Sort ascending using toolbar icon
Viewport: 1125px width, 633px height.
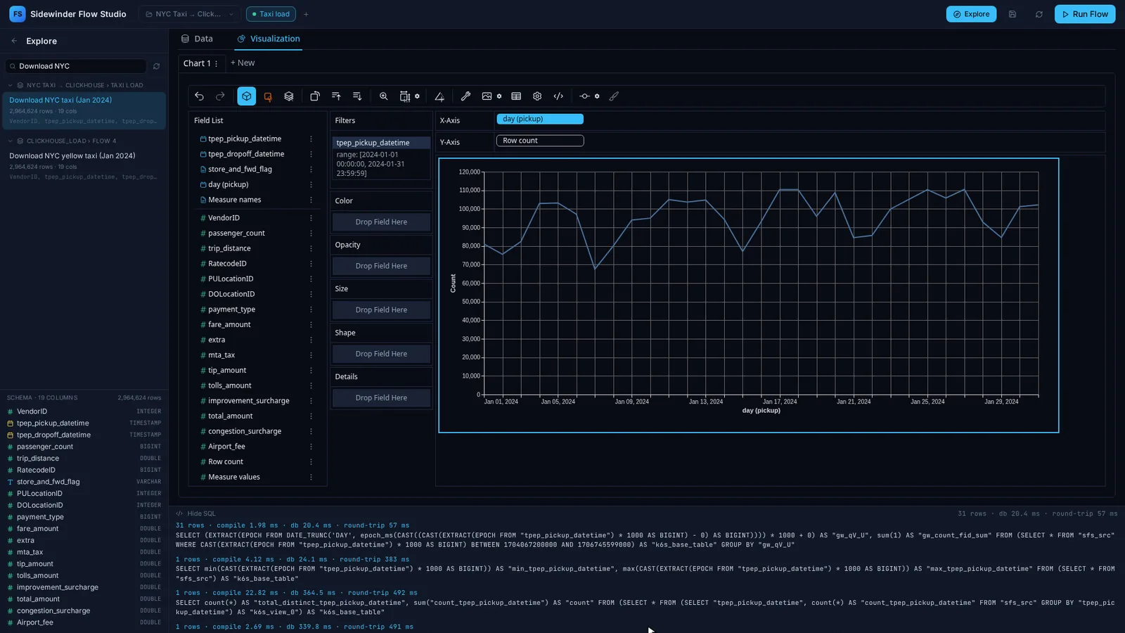point(336,96)
